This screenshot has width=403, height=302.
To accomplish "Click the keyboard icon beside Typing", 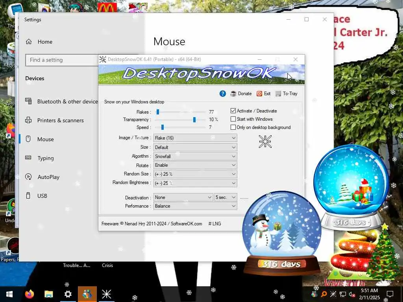I will pos(28,158).
